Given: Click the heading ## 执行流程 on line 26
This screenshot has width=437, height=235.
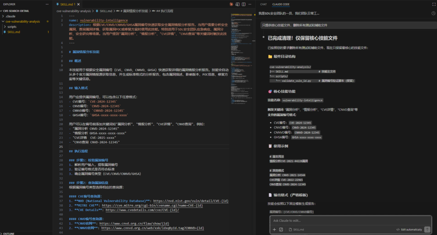Looking at the screenshot, I should click(78, 151).
